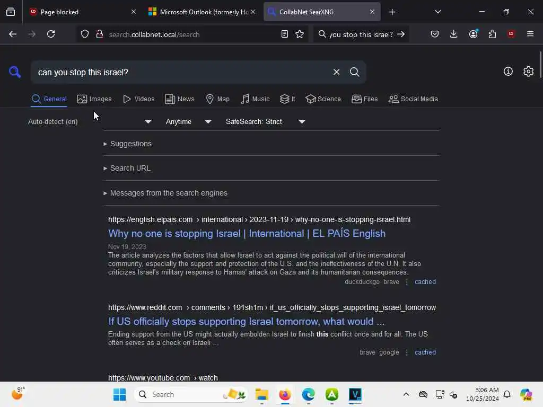Bookmark this page with star icon
Screen dimensions: 543x407
click(x=300, y=34)
